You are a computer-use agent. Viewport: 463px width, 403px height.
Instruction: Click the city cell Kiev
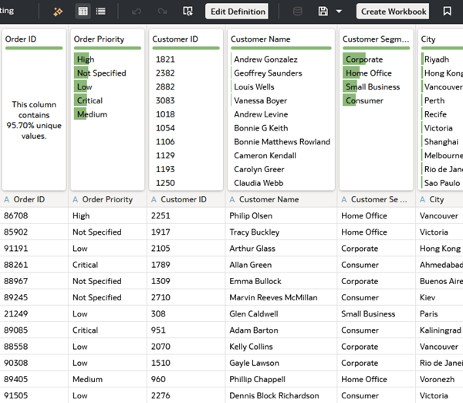[x=428, y=297]
